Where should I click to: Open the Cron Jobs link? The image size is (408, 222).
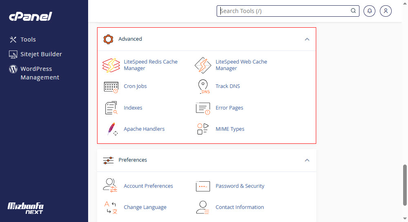(x=135, y=86)
